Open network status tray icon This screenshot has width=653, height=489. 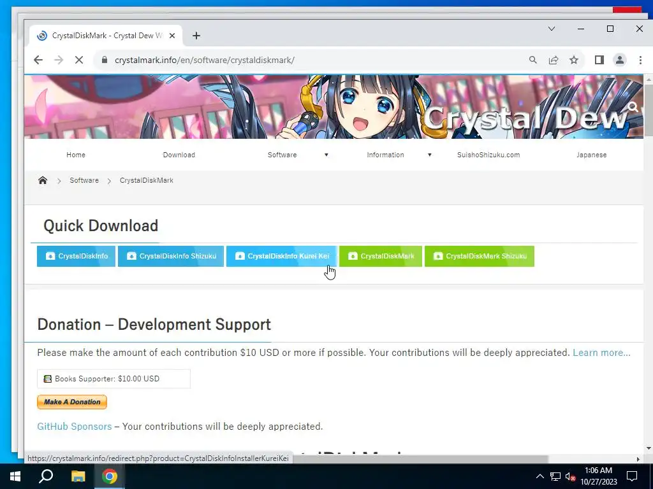(555, 476)
